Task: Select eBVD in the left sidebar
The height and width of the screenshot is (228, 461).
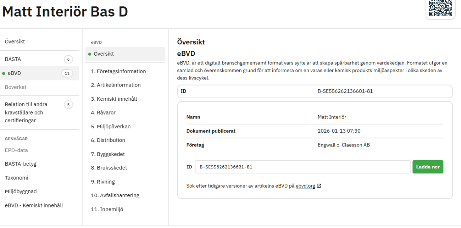Action: 14,73
